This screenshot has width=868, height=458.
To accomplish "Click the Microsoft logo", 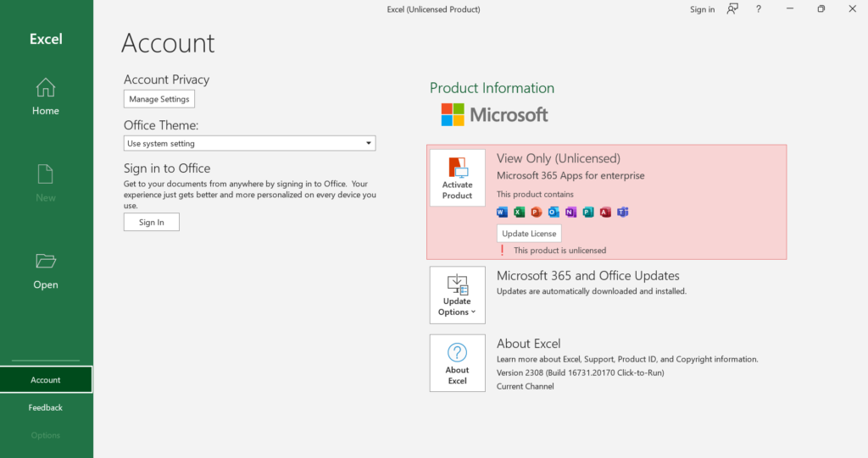I will [x=494, y=114].
